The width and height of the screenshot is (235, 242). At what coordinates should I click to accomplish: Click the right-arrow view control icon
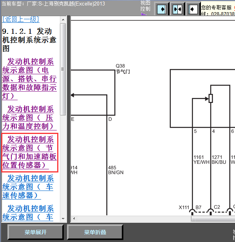coord(162,9)
